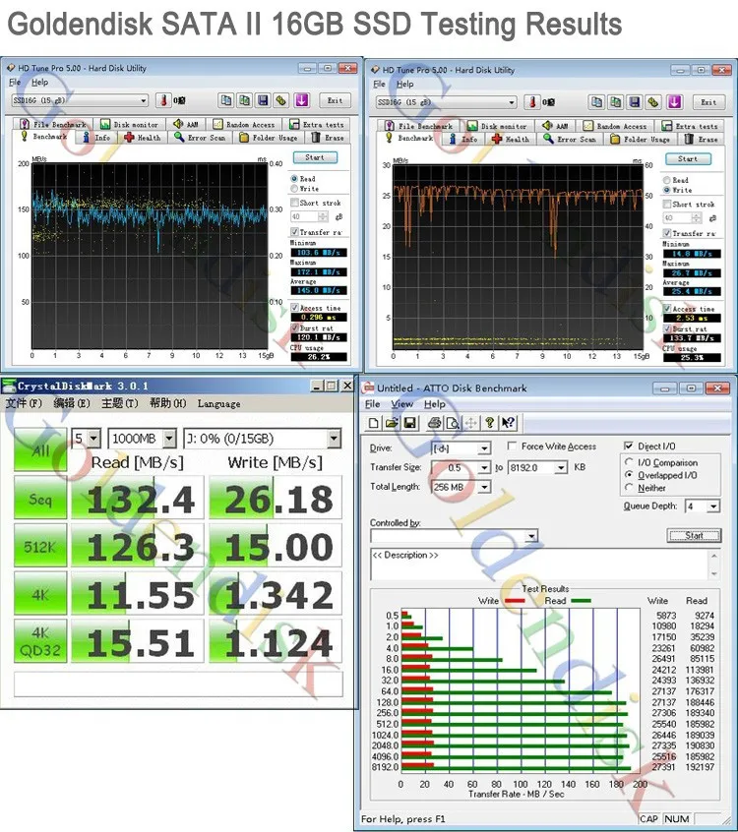738x832 pixels.
Task: Click purple download arrow icon in left HD Tune
Action: (x=301, y=99)
